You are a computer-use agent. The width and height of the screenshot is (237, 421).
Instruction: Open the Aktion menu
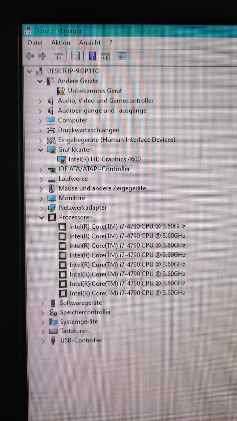(61, 43)
